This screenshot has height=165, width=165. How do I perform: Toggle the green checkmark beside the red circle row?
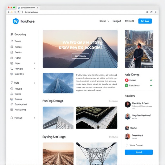151,80
